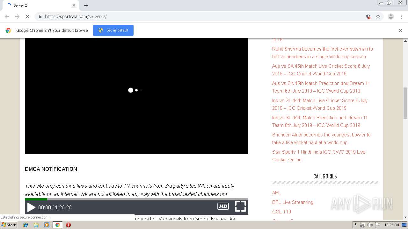408x229 pixels.
Task: Click the green video progress bar
Action: click(x=36, y=199)
